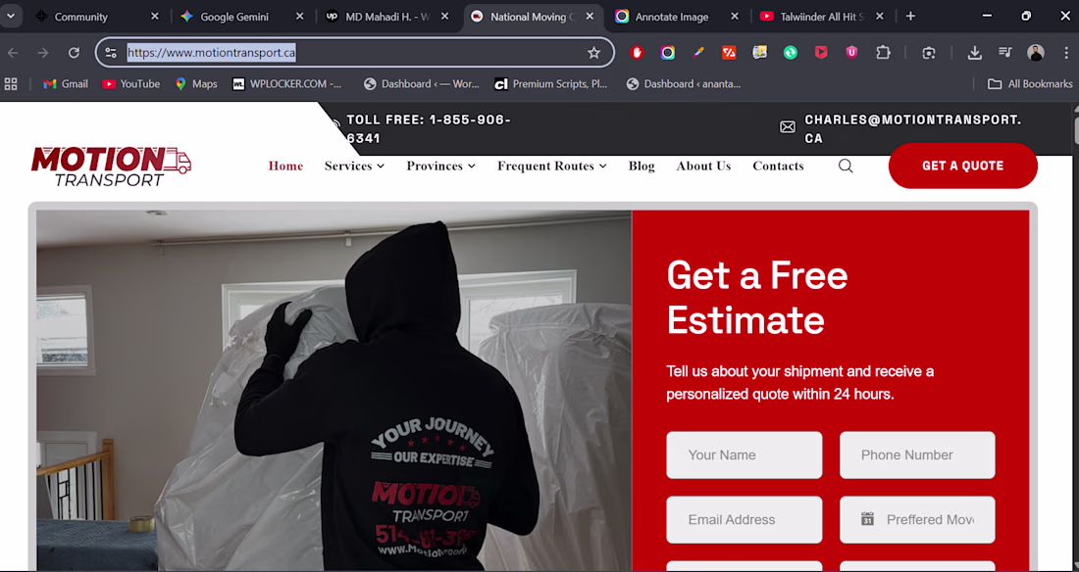The image size is (1079, 572).
Task: Open site information icon in address bar
Action: point(112,52)
